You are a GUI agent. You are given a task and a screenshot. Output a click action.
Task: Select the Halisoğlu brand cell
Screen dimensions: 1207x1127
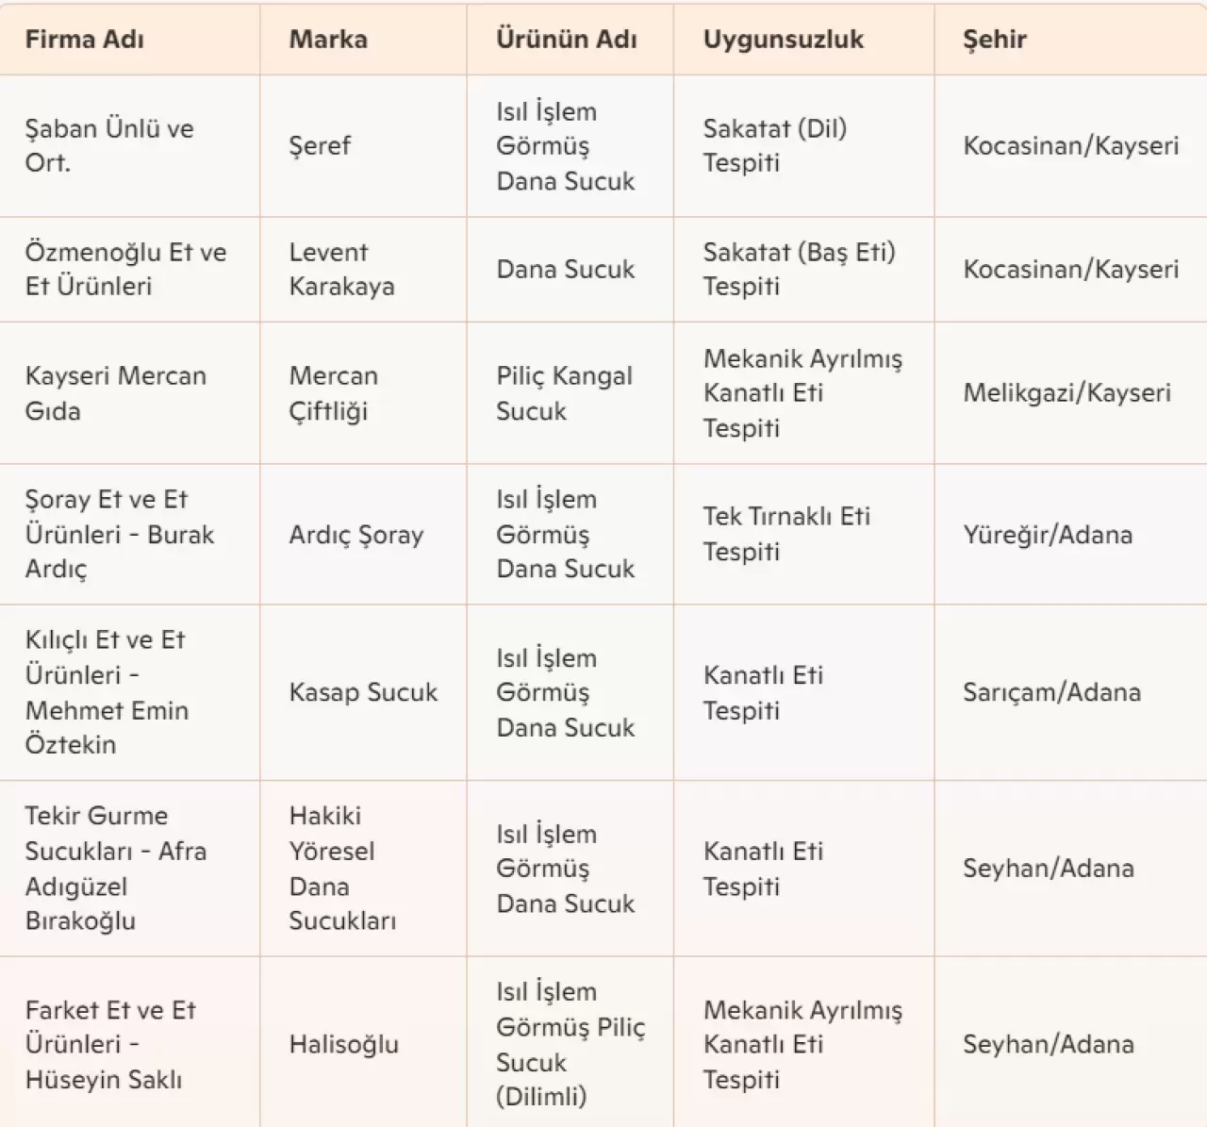pyautogui.click(x=343, y=1044)
